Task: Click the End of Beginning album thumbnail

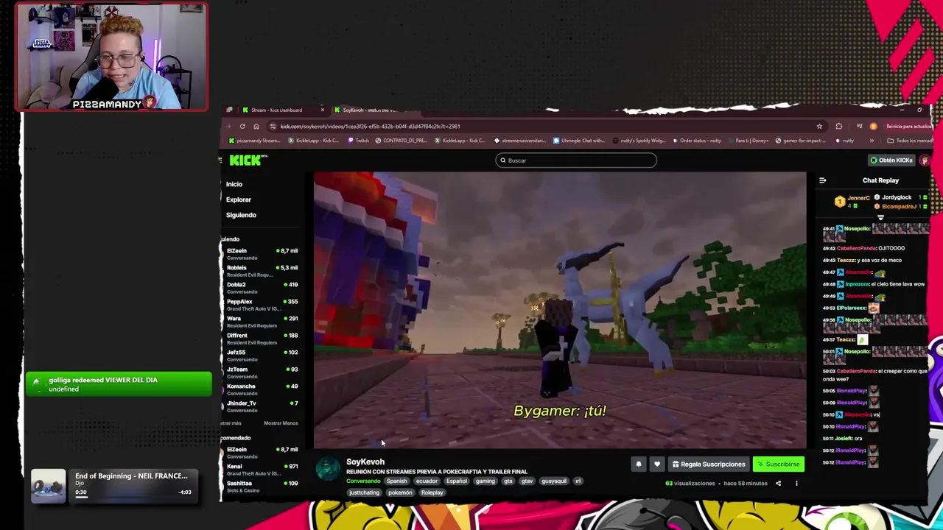Action: click(49, 486)
